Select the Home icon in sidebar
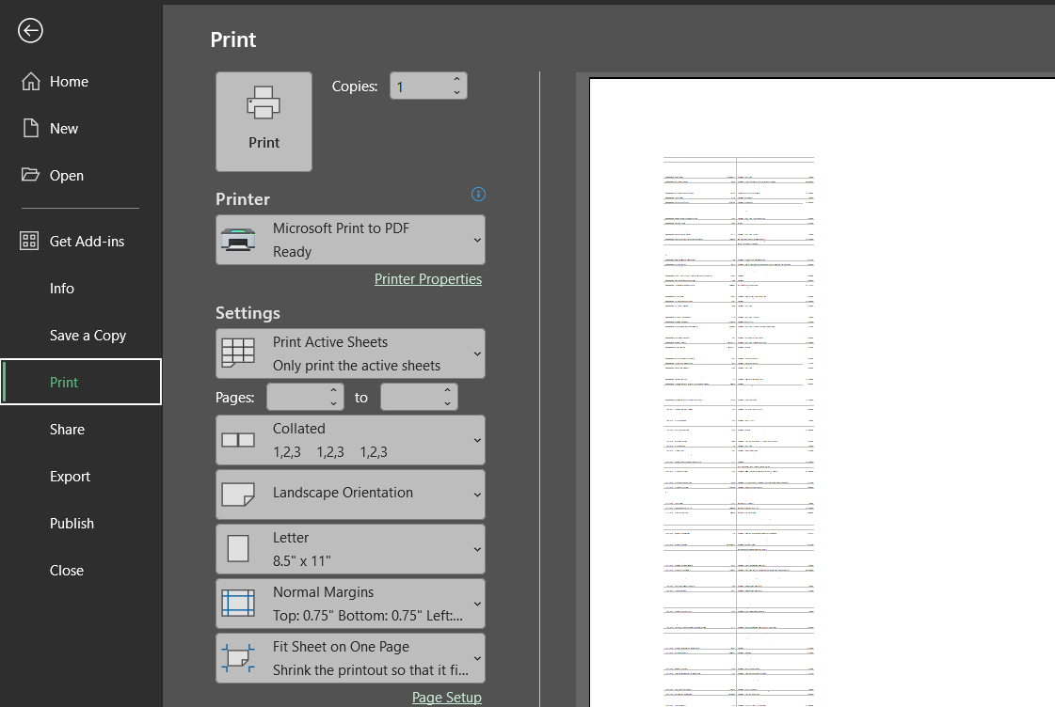 pyautogui.click(x=29, y=82)
